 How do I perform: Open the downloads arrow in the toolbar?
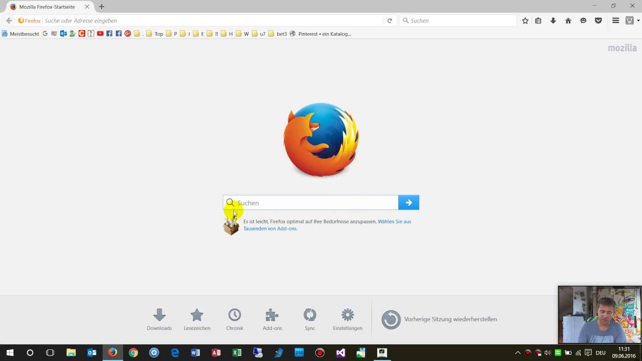coord(553,21)
